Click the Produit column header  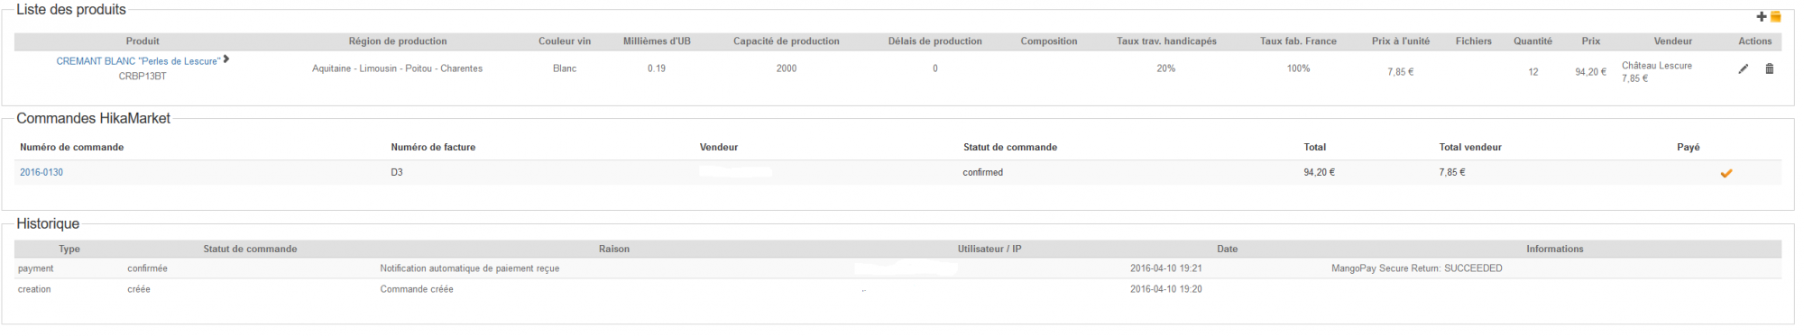pyautogui.click(x=143, y=41)
